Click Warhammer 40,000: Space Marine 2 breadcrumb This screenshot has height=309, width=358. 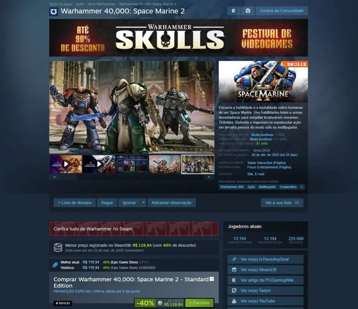point(148,4)
